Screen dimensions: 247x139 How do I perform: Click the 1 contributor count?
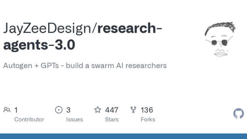[16, 110]
